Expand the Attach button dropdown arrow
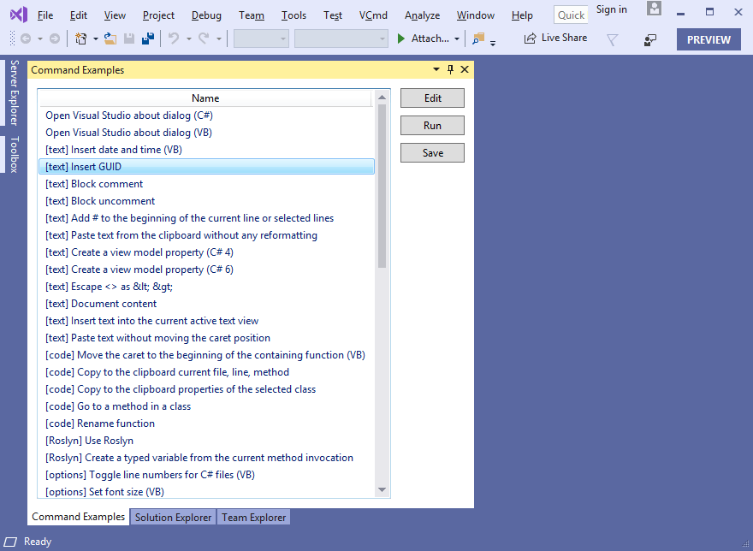This screenshot has width=753, height=551. tap(457, 39)
